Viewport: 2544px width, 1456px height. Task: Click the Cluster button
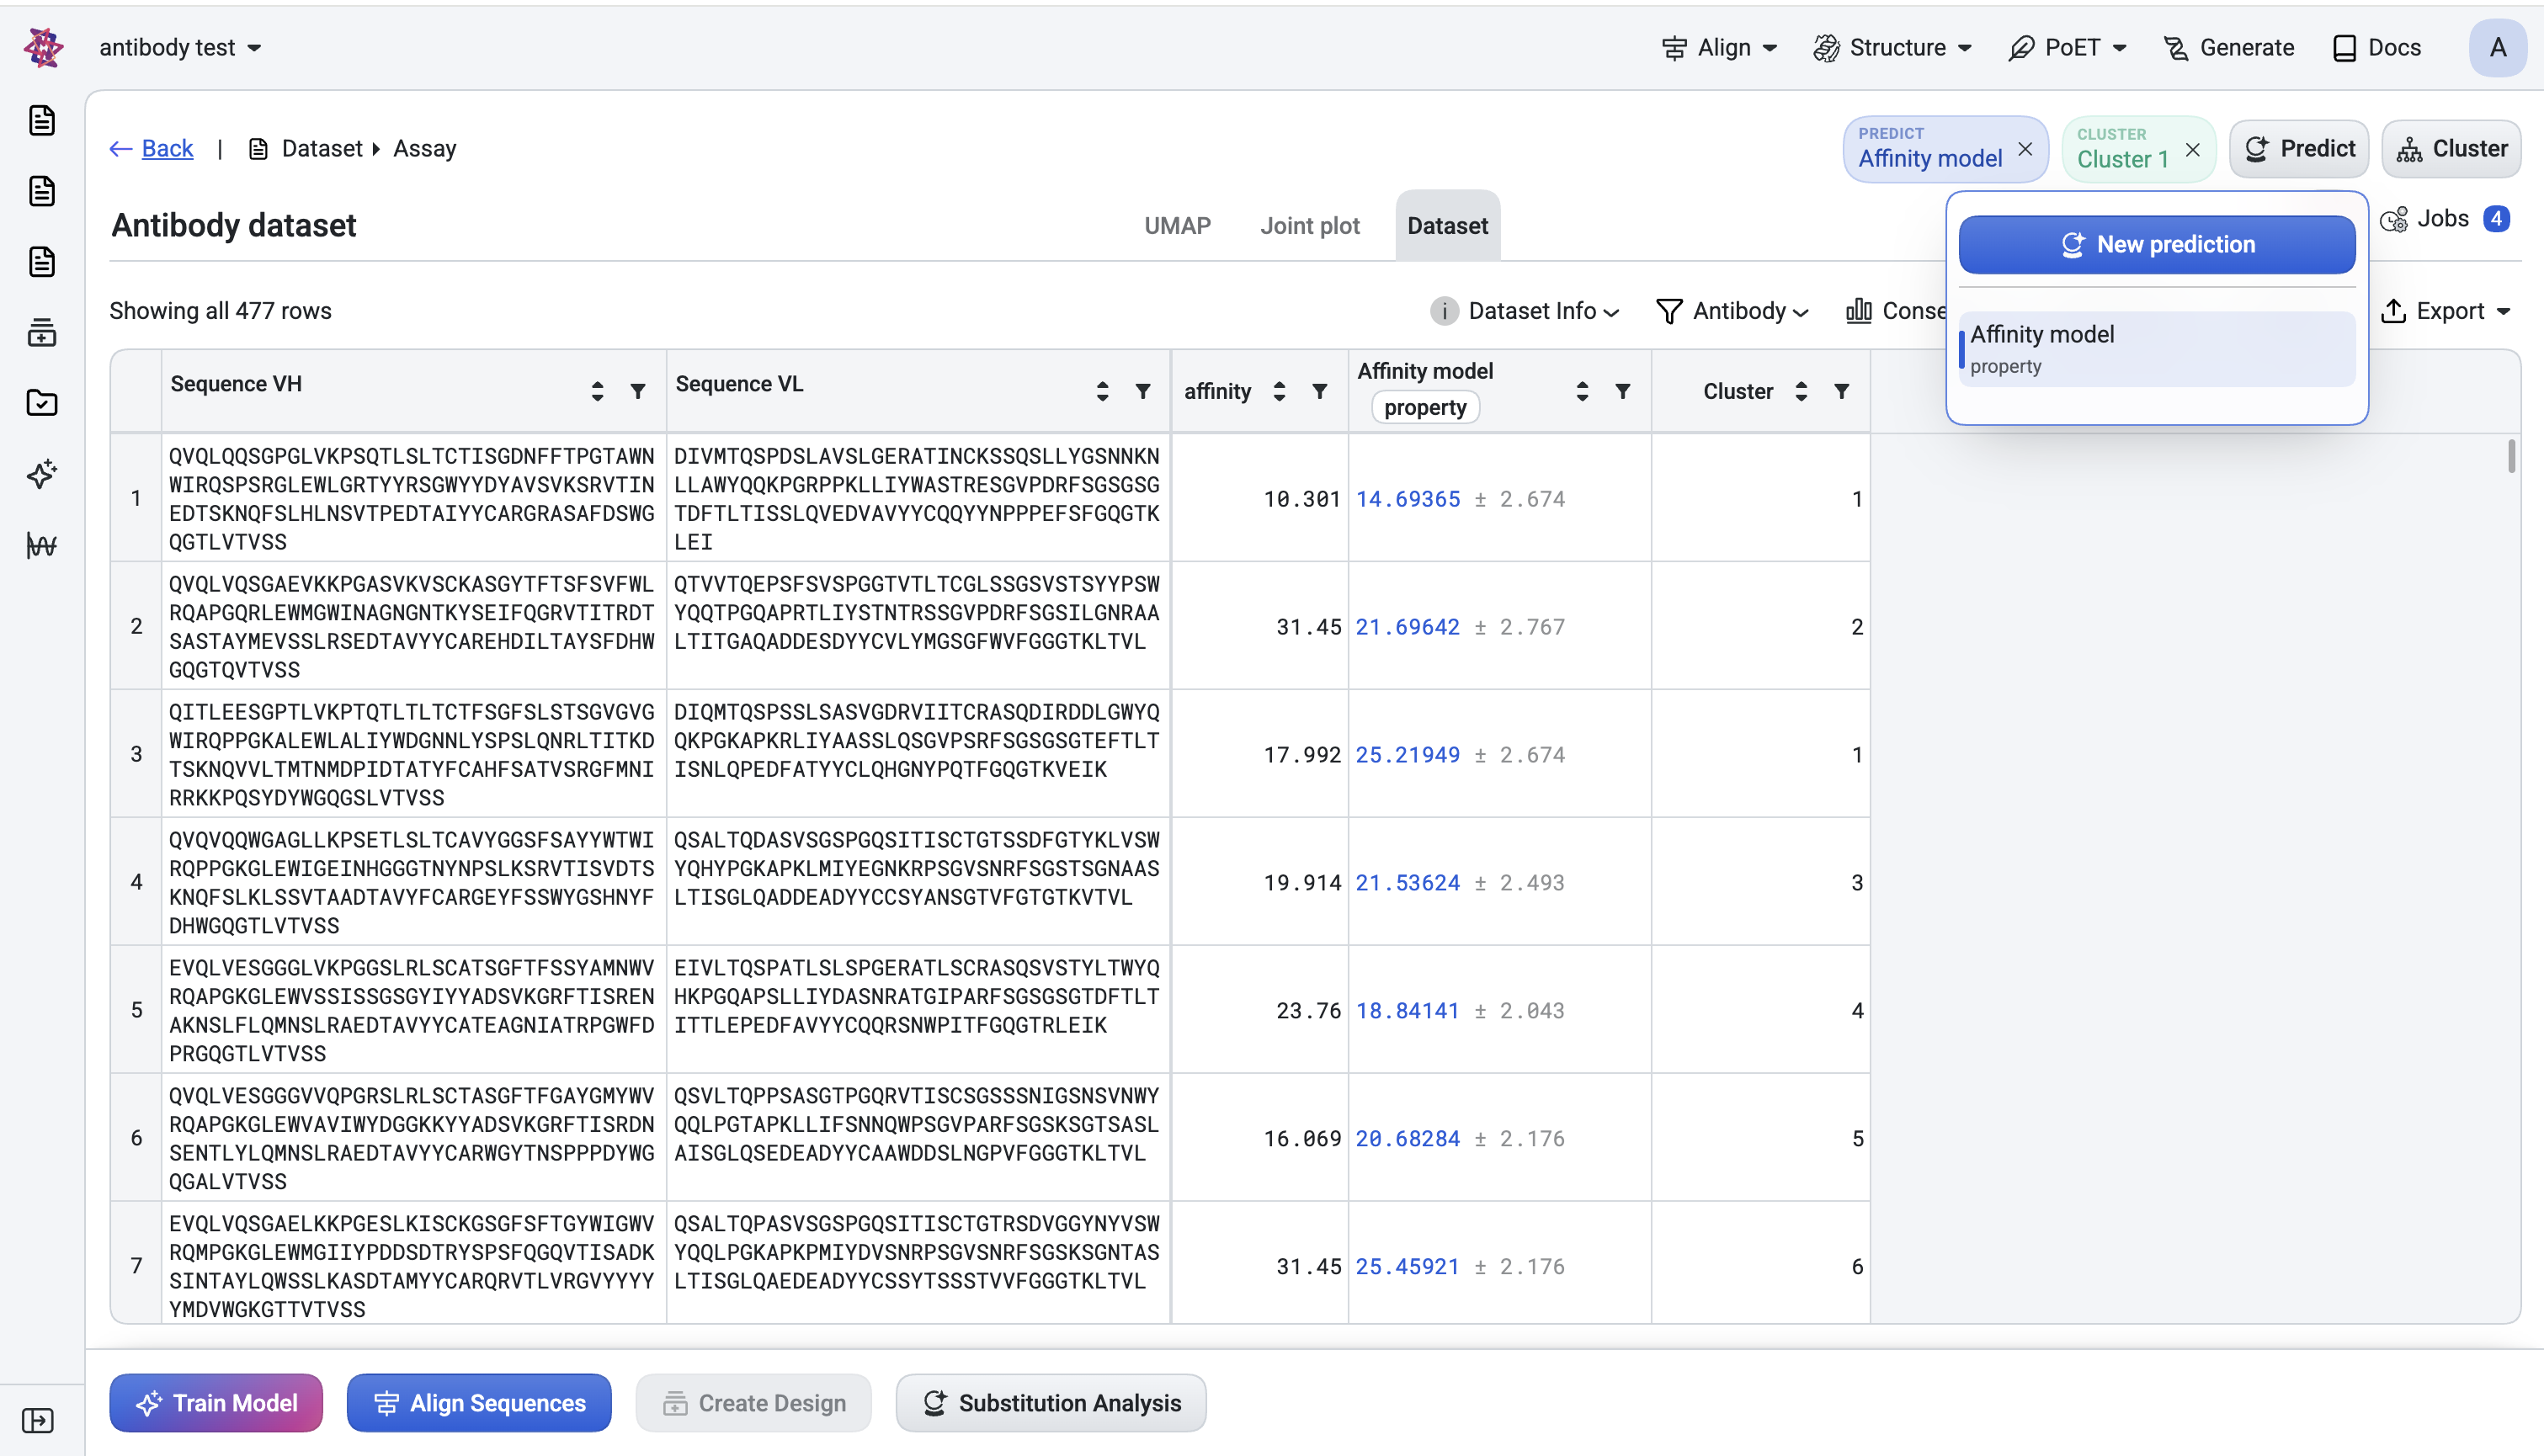click(2451, 149)
